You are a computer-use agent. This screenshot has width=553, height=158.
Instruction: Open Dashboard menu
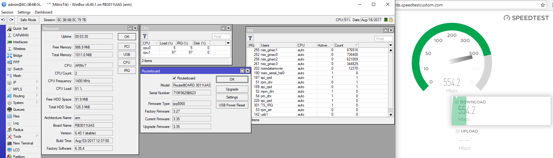tap(43, 12)
